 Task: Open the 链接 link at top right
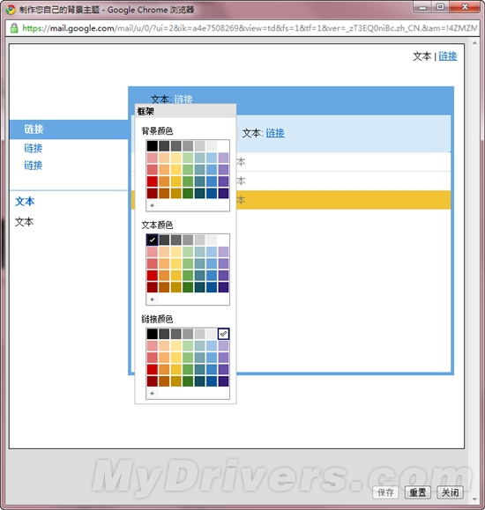(x=448, y=56)
